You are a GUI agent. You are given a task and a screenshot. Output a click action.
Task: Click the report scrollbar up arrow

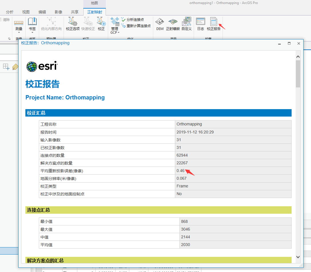(x=298, y=56)
